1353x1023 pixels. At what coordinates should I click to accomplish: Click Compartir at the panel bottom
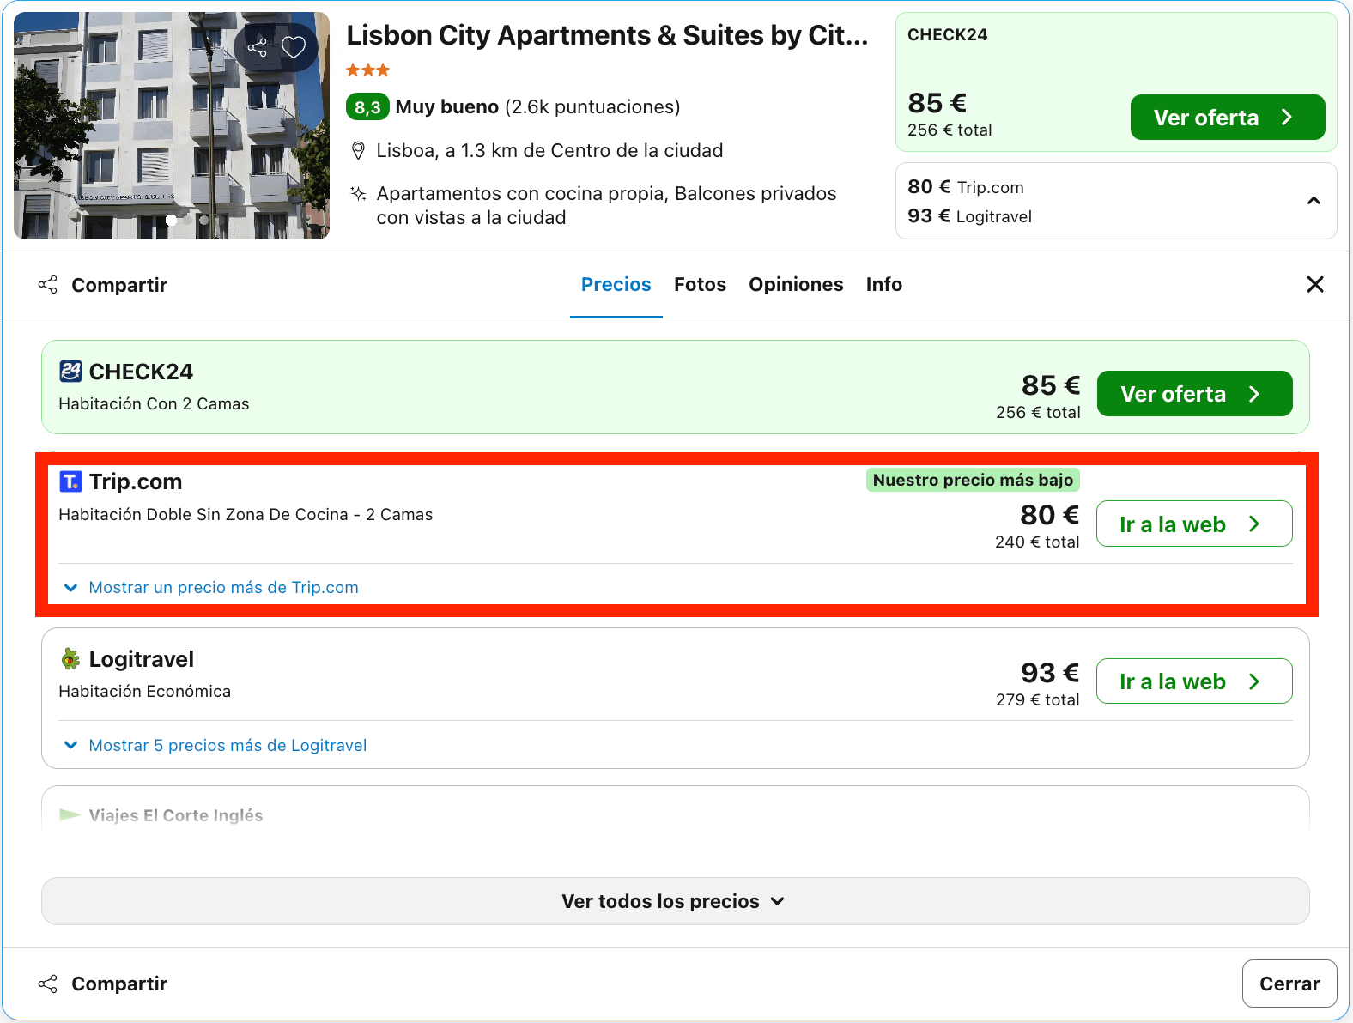pyautogui.click(x=103, y=984)
